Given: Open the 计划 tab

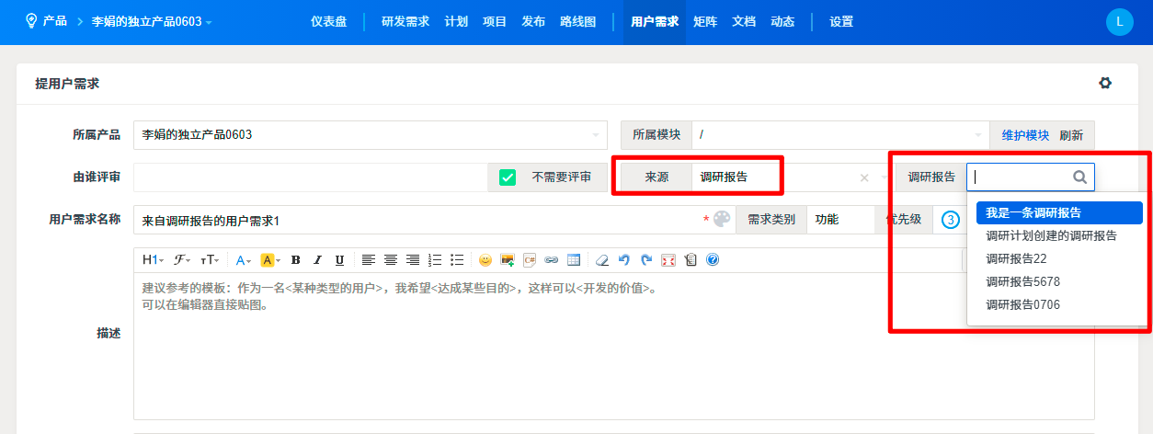Looking at the screenshot, I should (456, 21).
